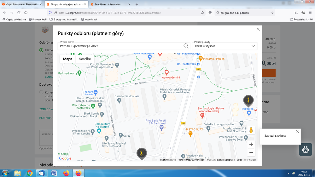315x177 pixels.
Task: Open Windows Start menu
Action: (x=5, y=173)
